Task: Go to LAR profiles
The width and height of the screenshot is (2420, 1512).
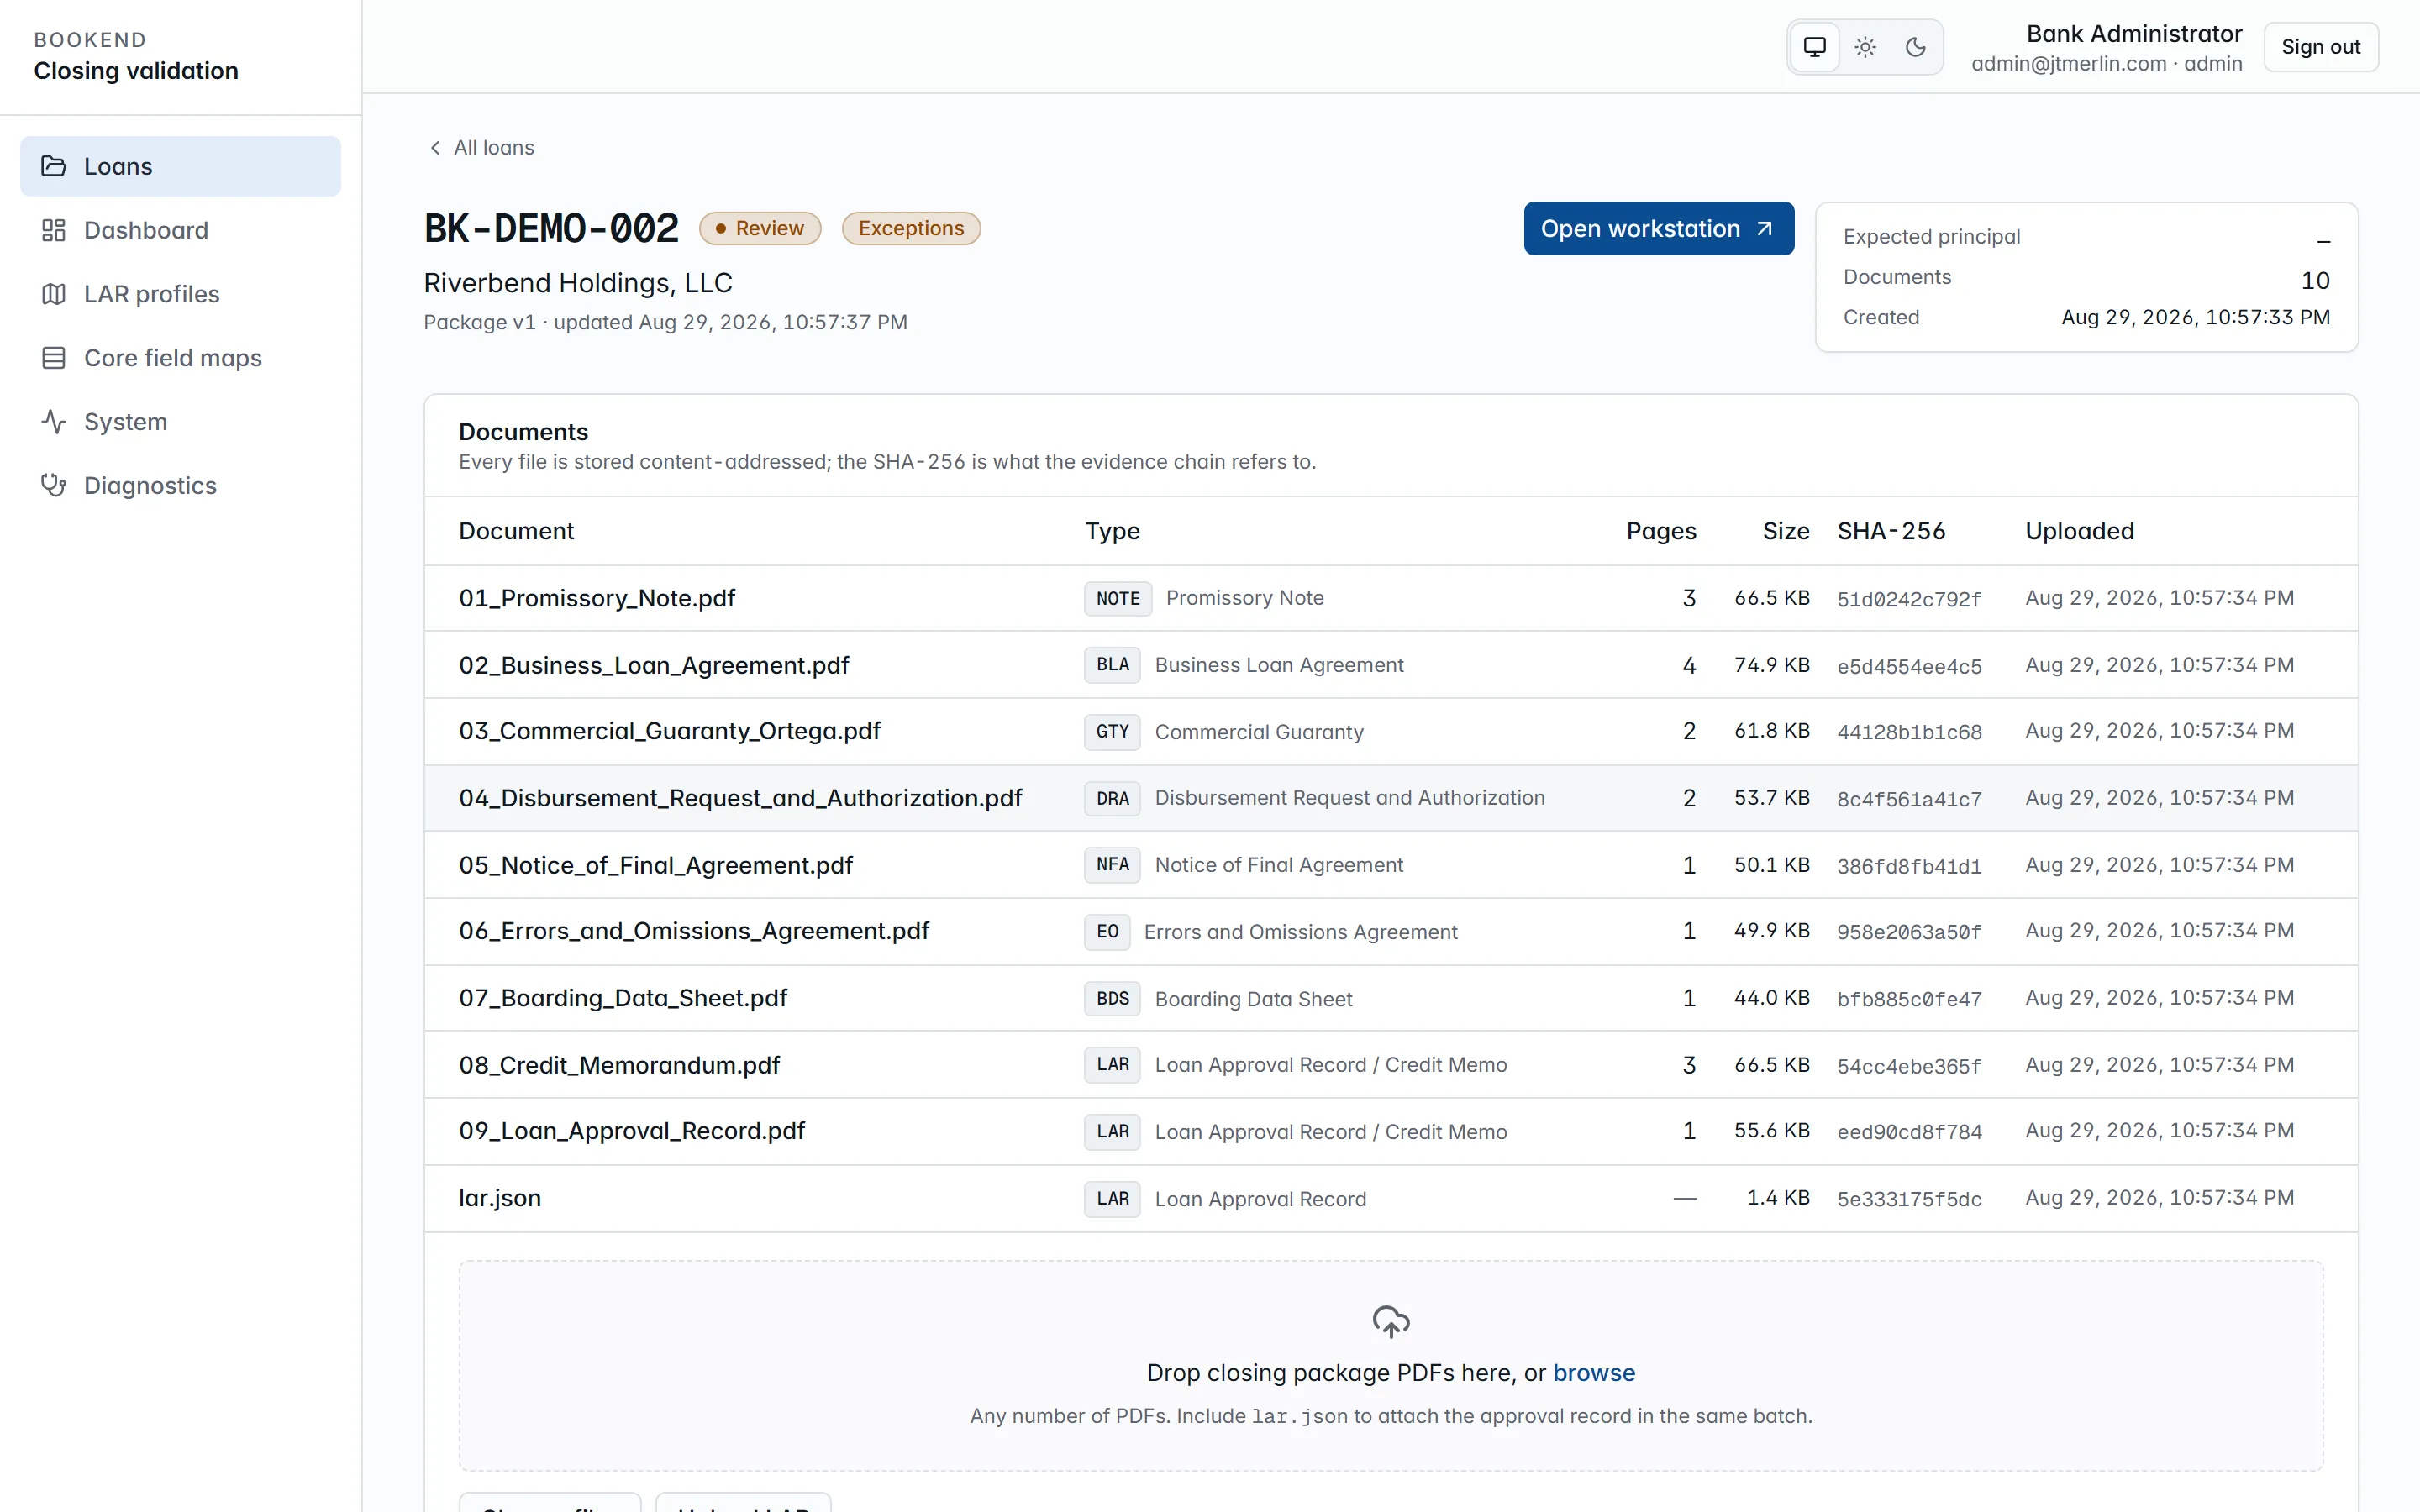Action: click(180, 294)
